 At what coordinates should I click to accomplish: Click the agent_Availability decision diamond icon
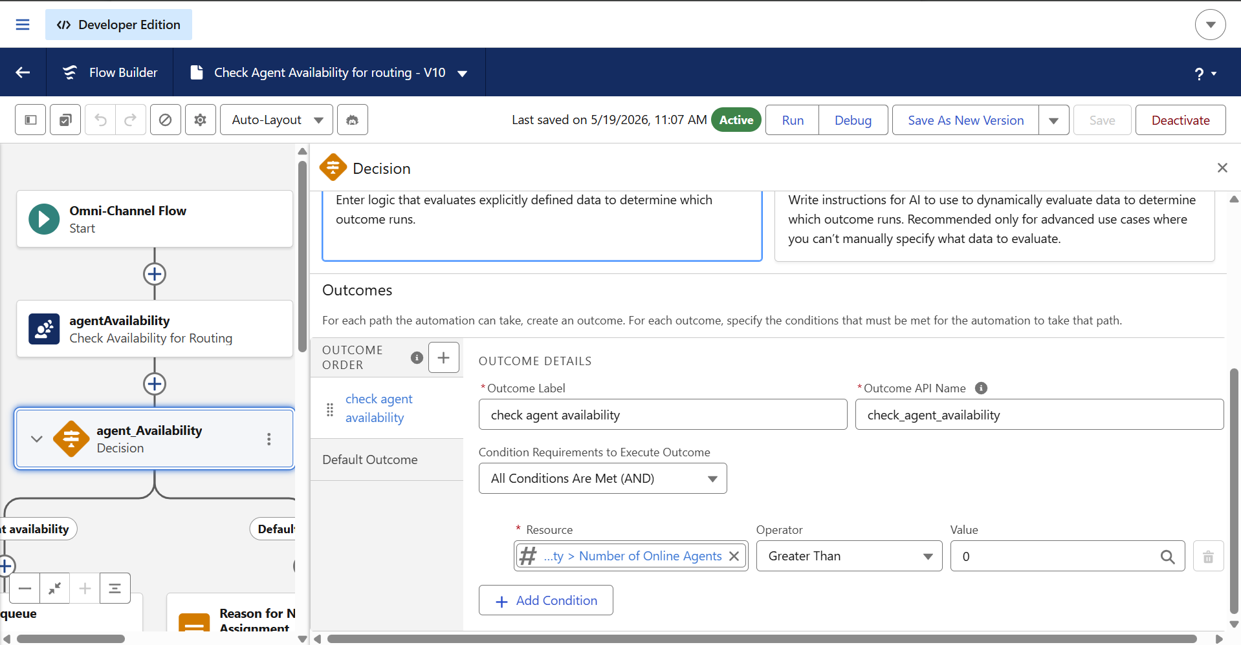(71, 439)
